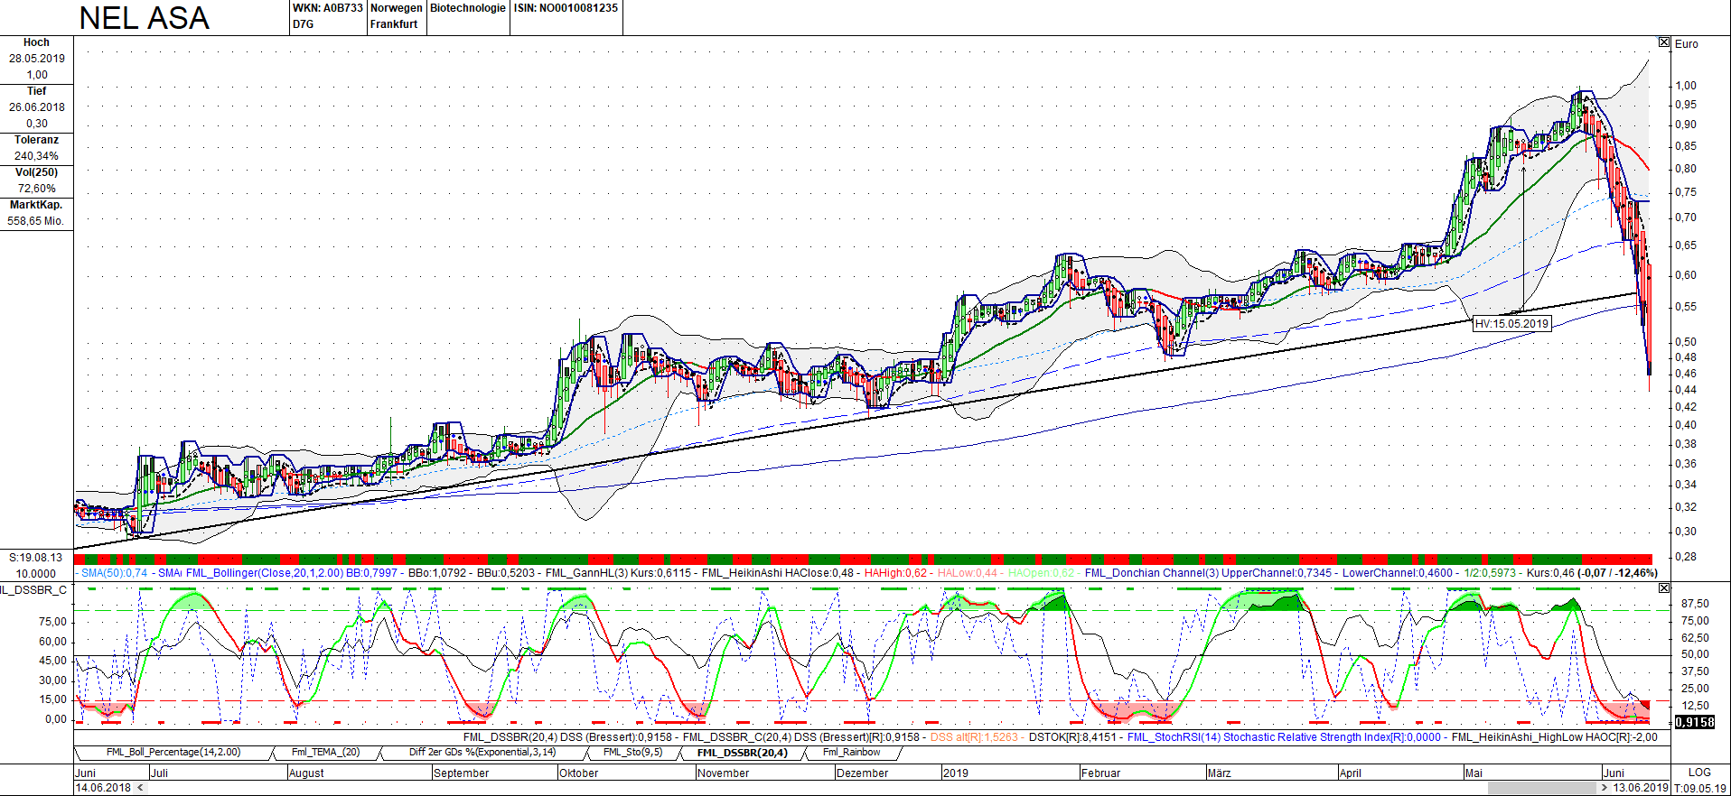This screenshot has width=1731, height=796.
Task: Click the FML_HeikinAshi HAClose:0,48 legend entry
Action: (x=778, y=573)
